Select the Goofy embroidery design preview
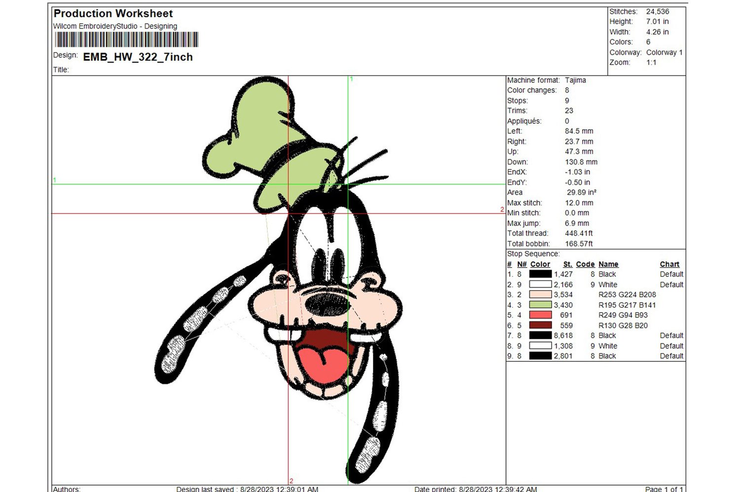This screenshot has height=492, width=740. (x=278, y=280)
